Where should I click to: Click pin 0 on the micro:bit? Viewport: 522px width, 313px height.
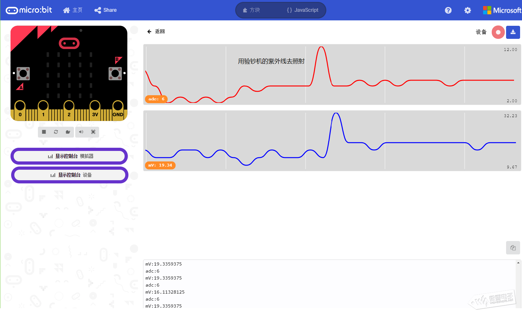tap(20, 110)
